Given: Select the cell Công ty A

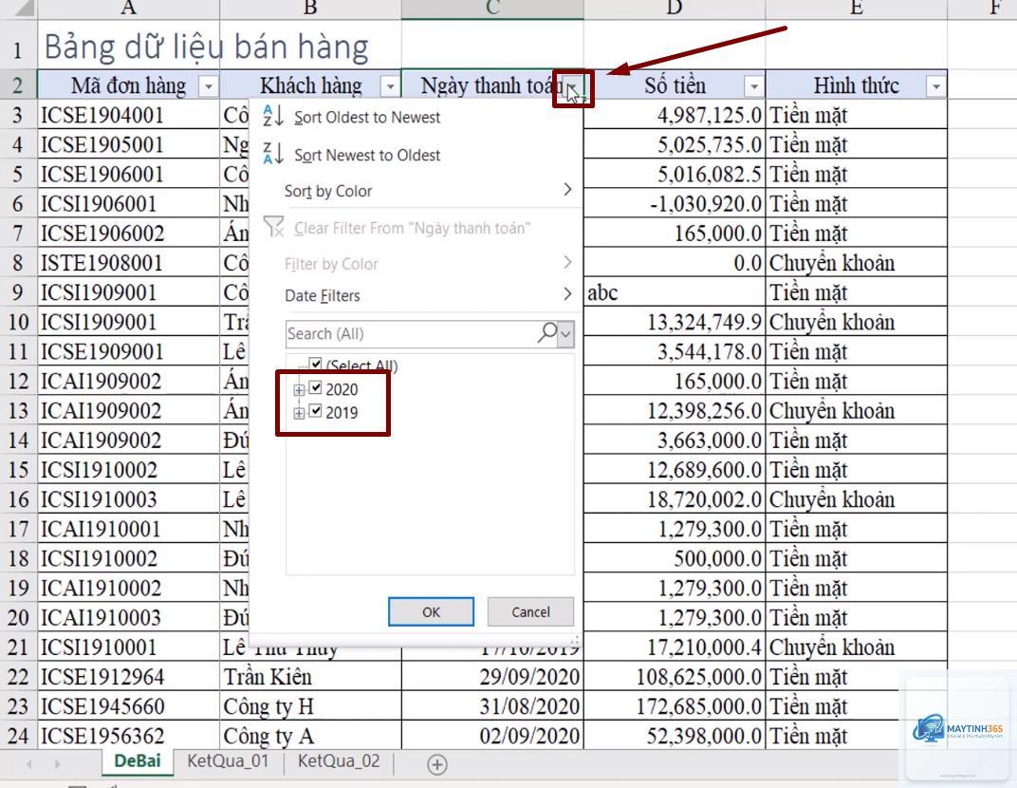Looking at the screenshot, I should tap(310, 736).
